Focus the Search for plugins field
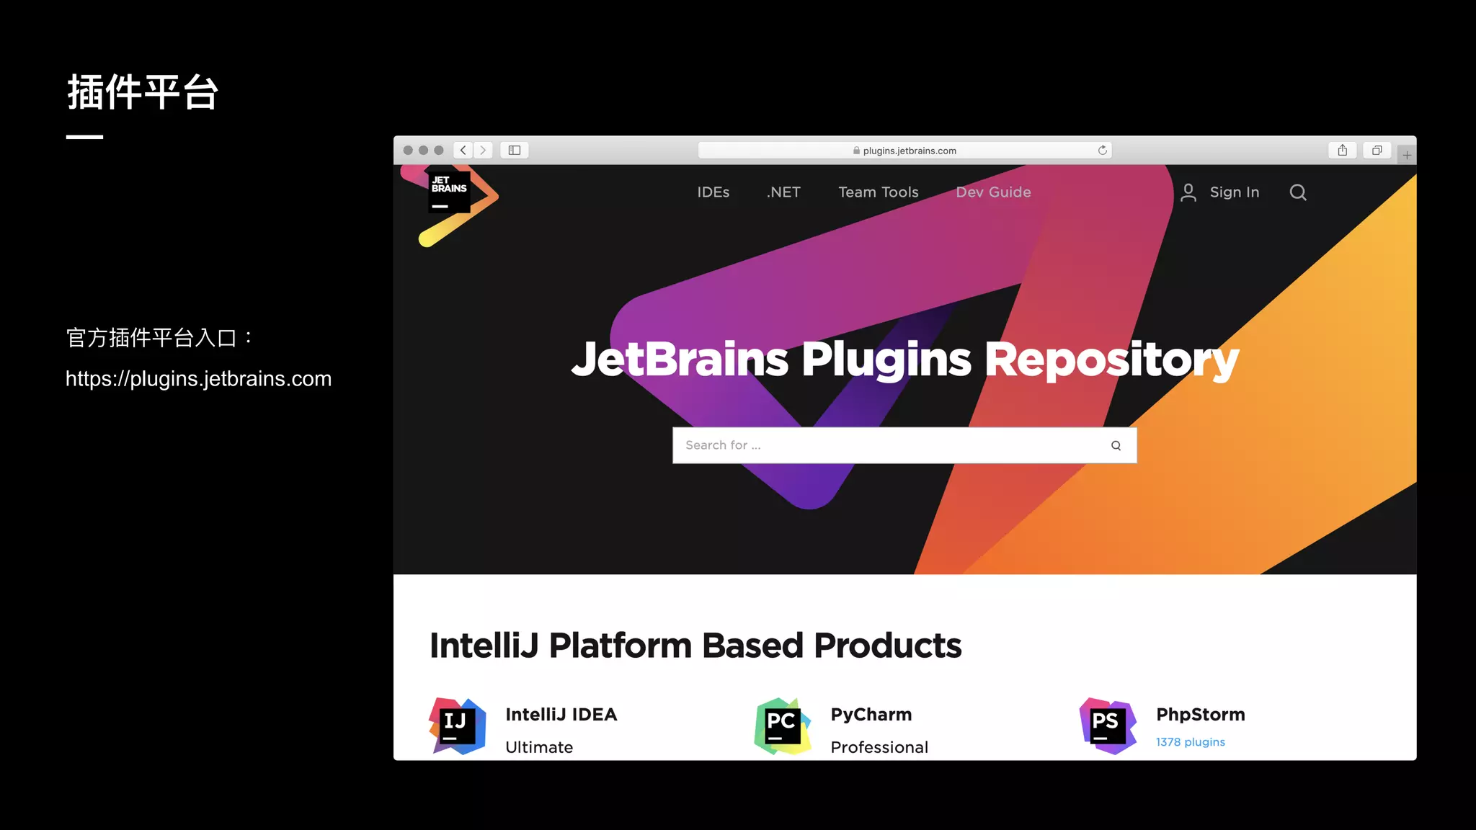Screen dimensions: 1476x830 pos(904,445)
